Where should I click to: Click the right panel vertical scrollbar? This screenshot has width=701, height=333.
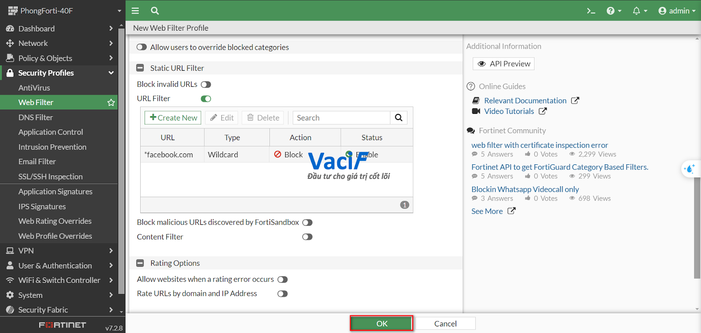697,228
